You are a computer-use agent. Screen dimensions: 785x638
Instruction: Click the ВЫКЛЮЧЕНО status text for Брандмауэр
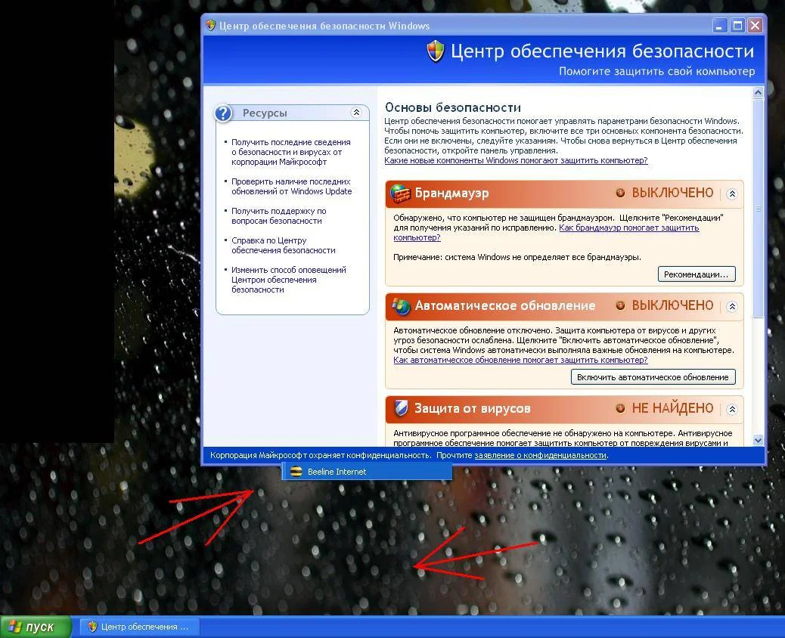click(x=672, y=193)
